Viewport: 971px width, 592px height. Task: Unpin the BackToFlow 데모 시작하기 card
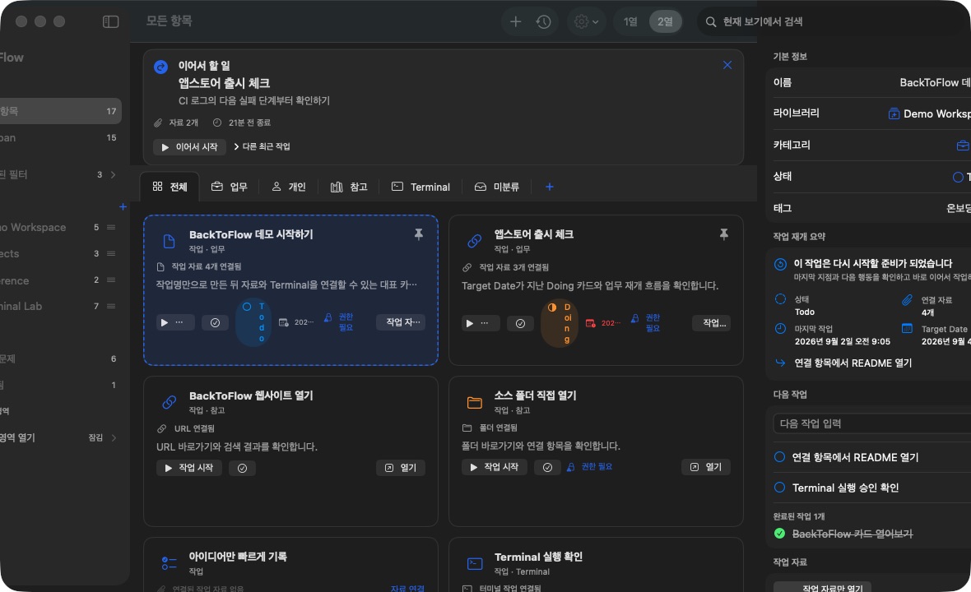point(419,234)
